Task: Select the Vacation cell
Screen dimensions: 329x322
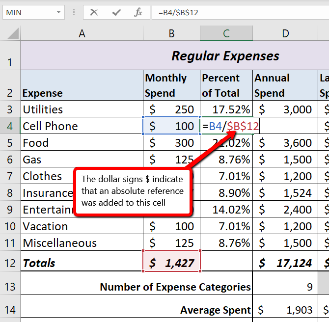Action: click(82, 226)
